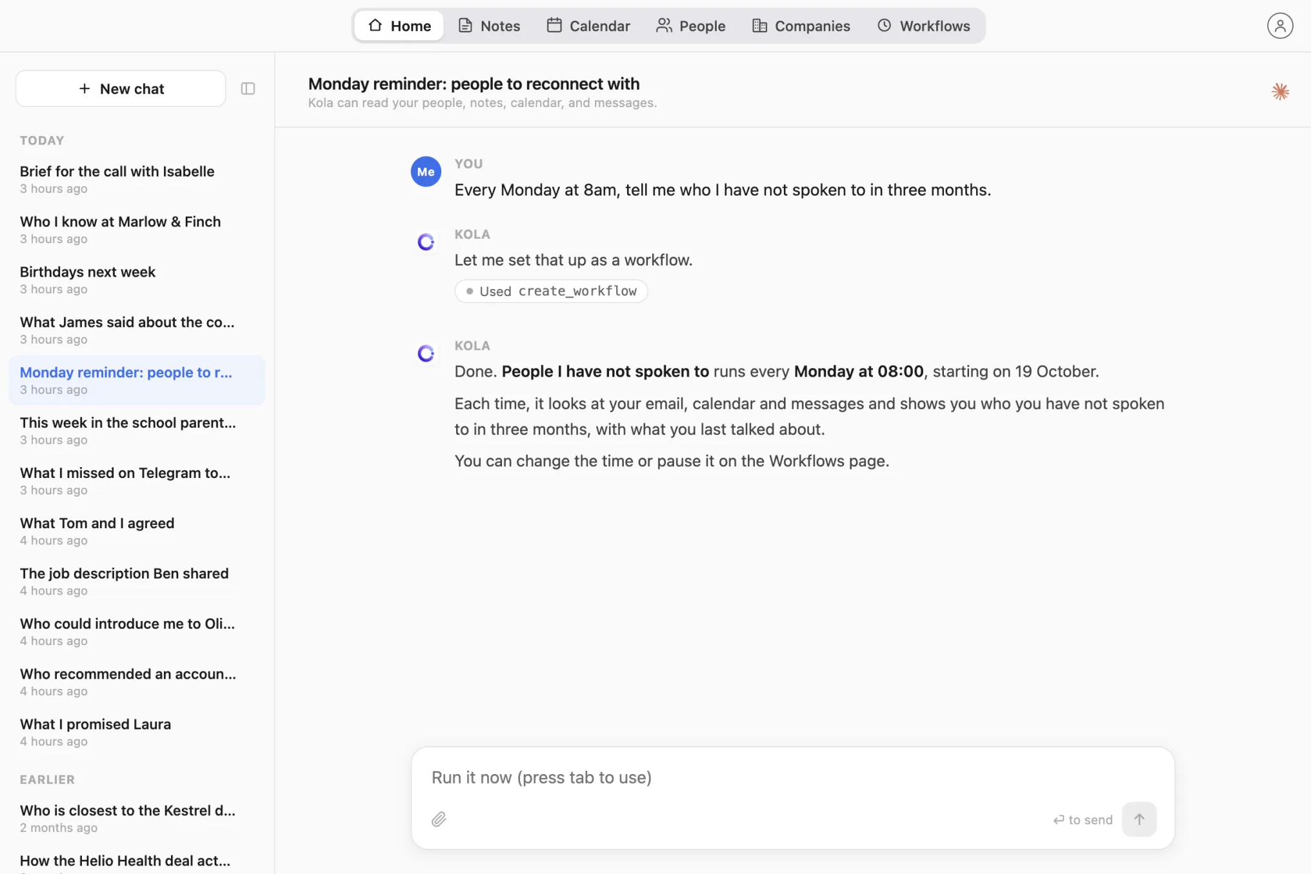Viewport: 1311px width, 874px height.
Task: Open the Calendar tab
Action: [588, 26]
